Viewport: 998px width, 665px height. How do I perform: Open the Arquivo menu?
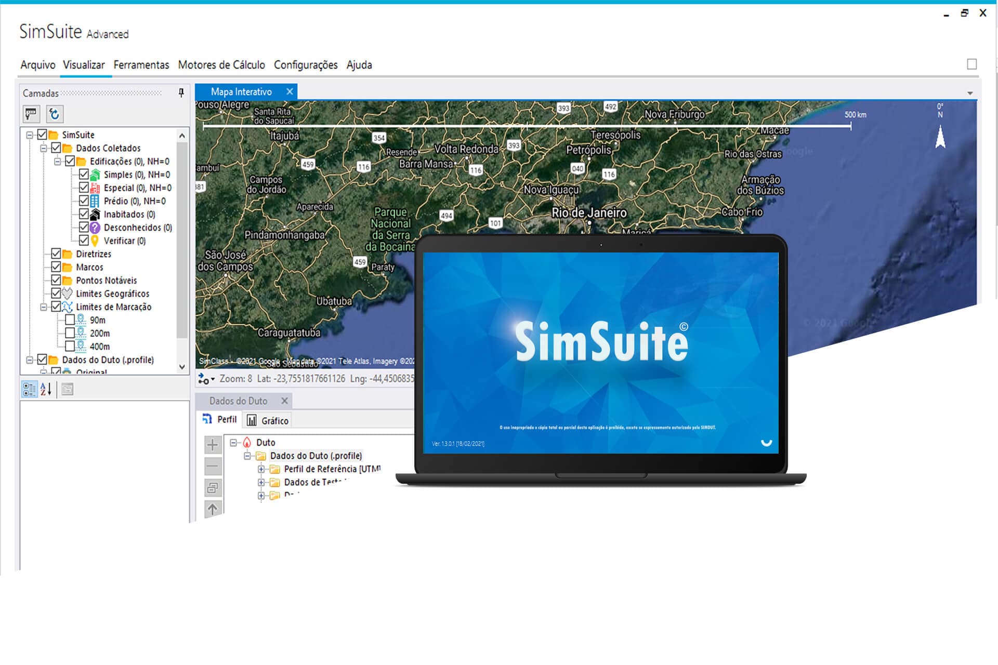pyautogui.click(x=38, y=65)
